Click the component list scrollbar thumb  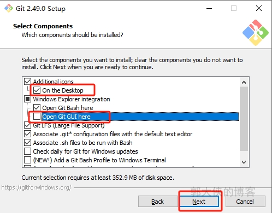244,119
